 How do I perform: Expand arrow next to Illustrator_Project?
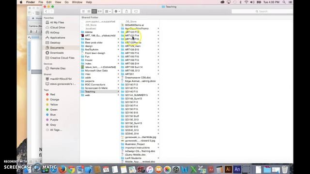click(158, 144)
